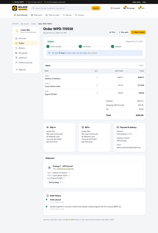
Task: Click the Shipping (UPS Ground) cost line
Action: (125, 105)
